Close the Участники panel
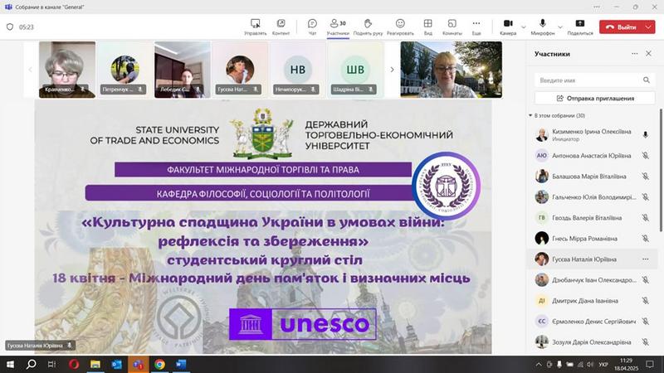 (648, 54)
